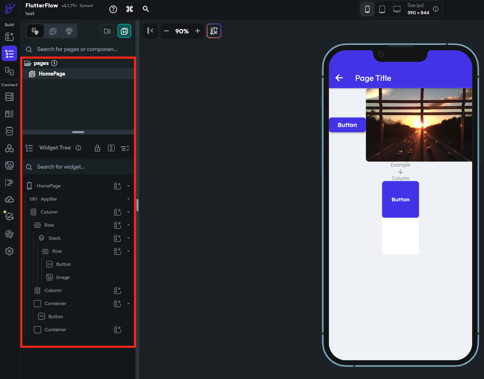This screenshot has height=379, width=484.
Task: Switch to the components tab icon
Action: (x=53, y=31)
